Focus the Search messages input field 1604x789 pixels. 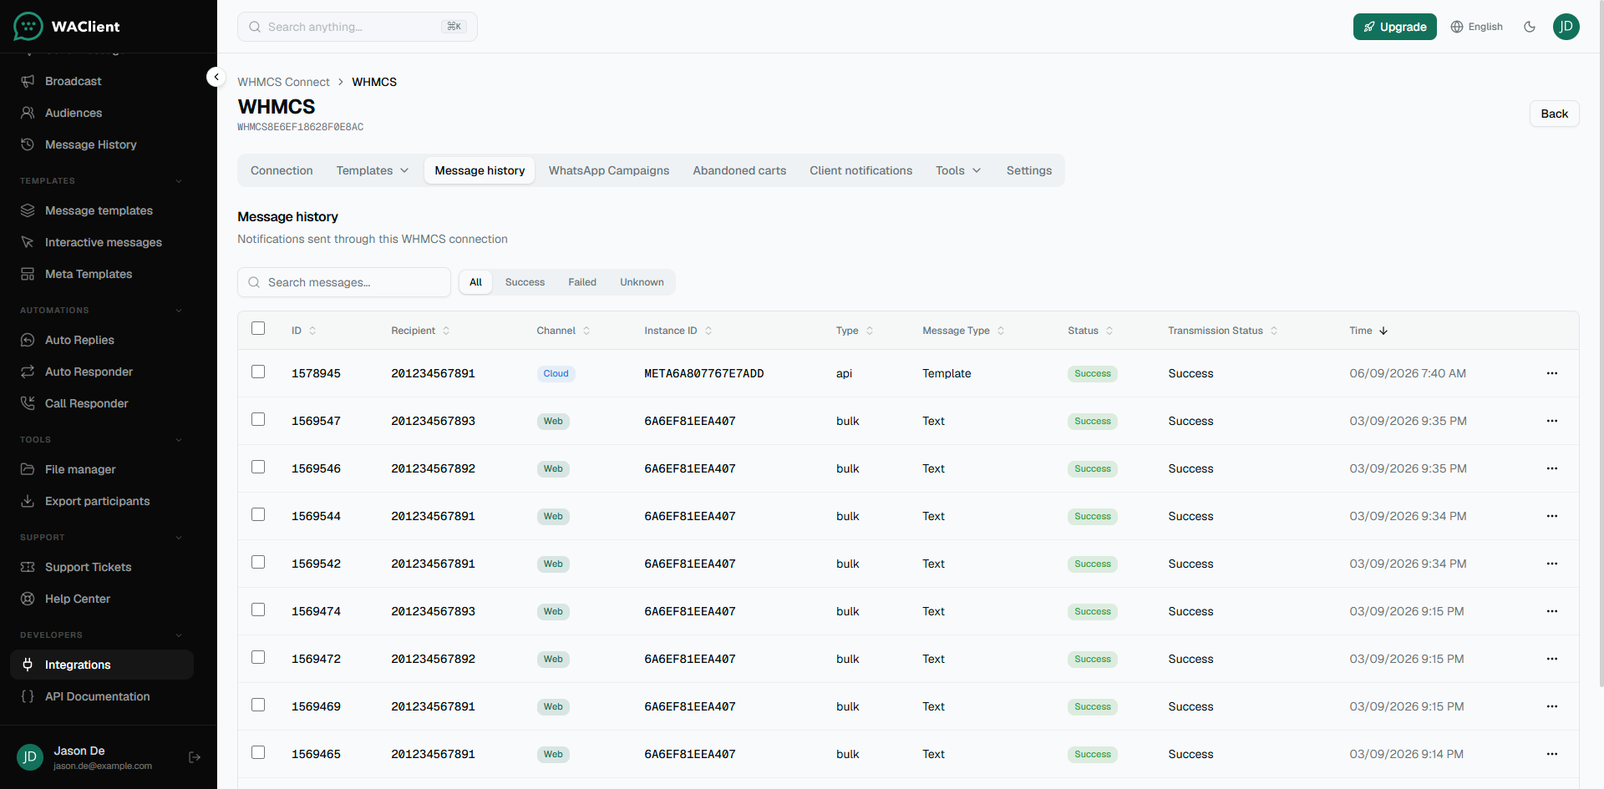(x=344, y=282)
